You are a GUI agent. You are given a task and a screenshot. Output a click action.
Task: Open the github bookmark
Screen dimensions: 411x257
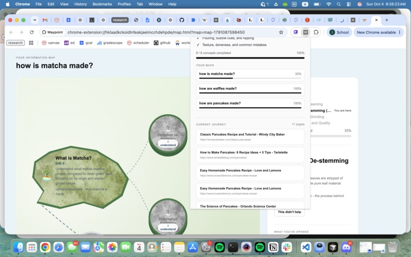(162, 43)
